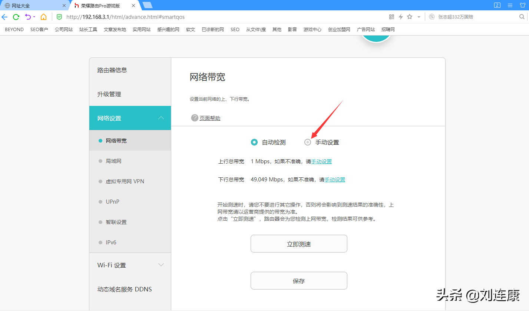Expand the Wi-Fi 设置 section
The width and height of the screenshot is (529, 311).
pyautogui.click(x=161, y=265)
